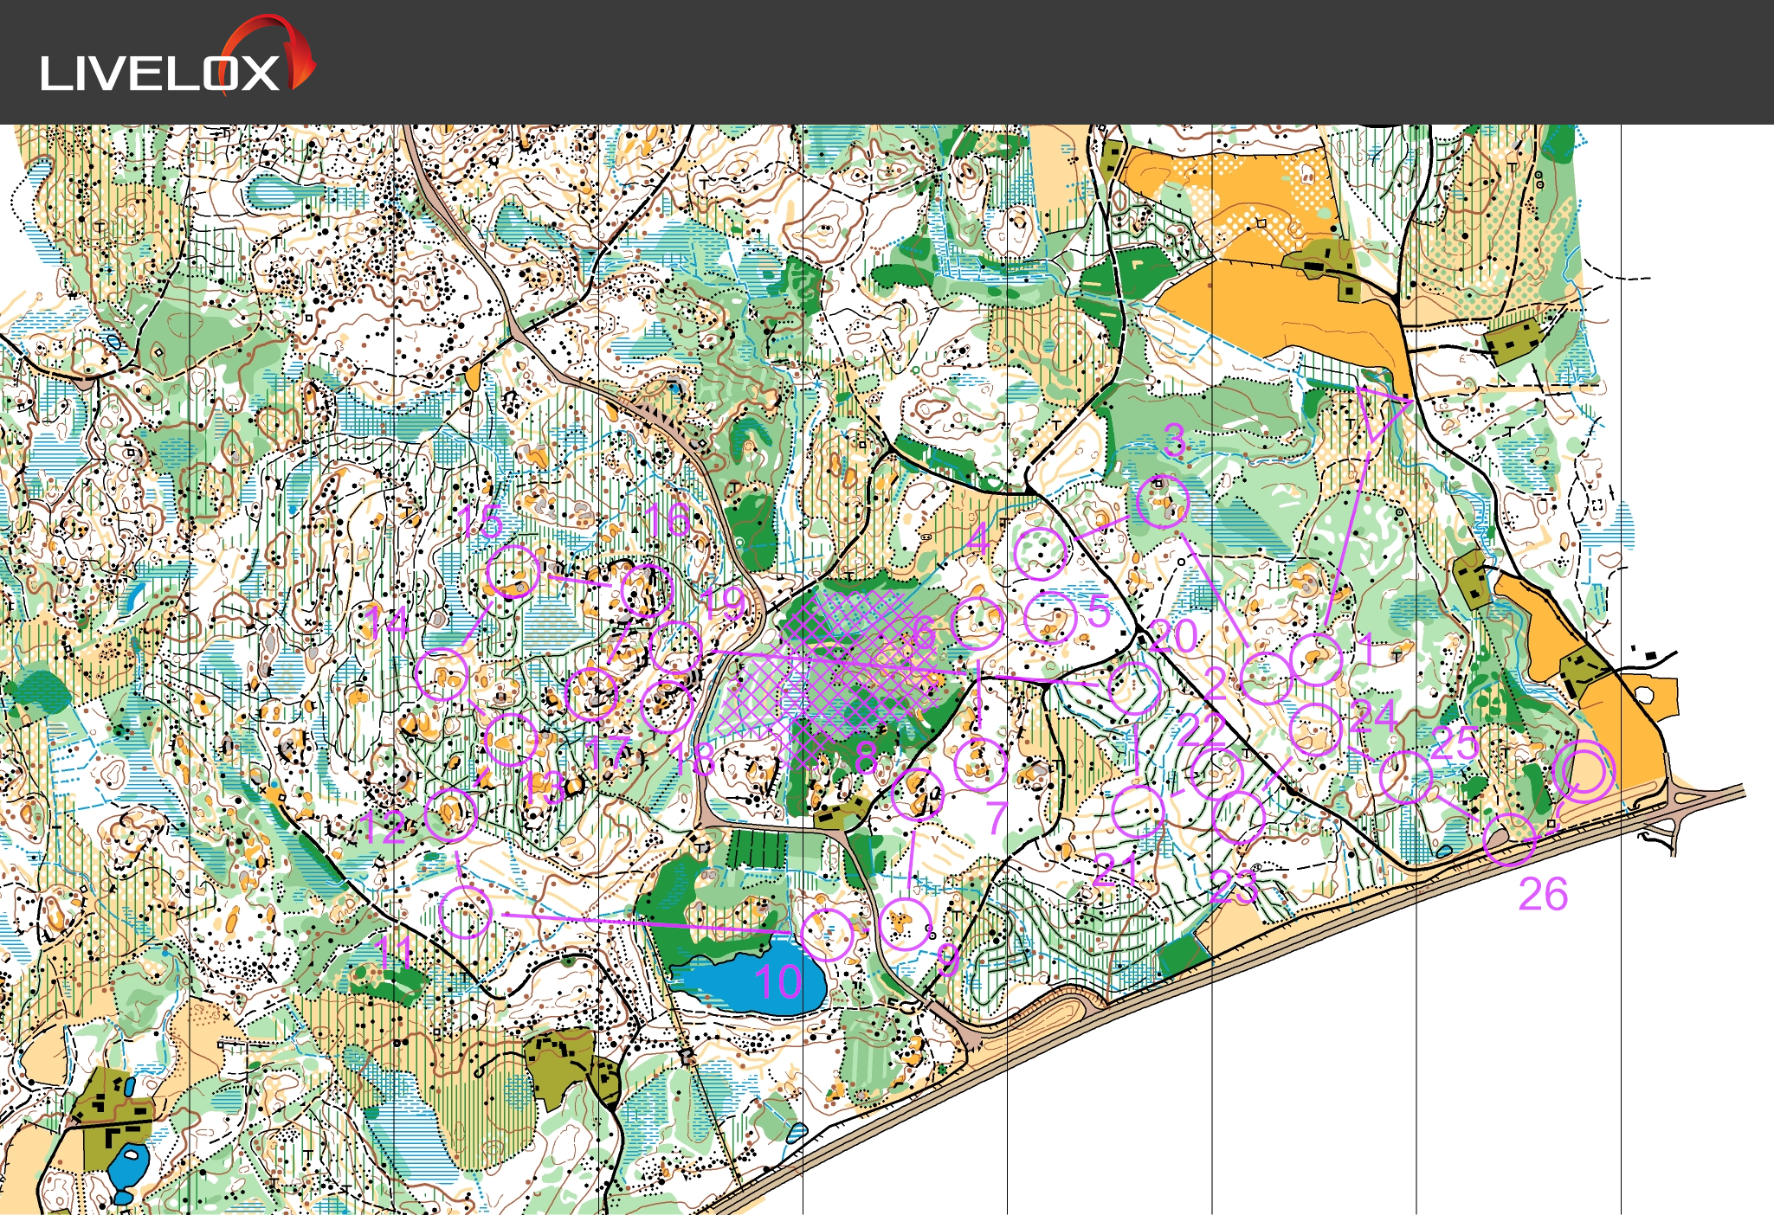Click control circle 25 on the course

[x=1405, y=778]
